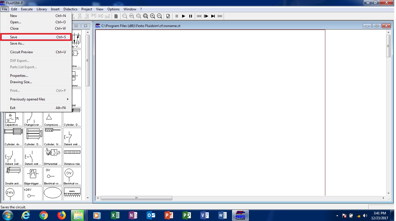Stop the simulation with the stop button
Image resolution: width=396 pixels, height=221 pixels.
click(x=177, y=16)
